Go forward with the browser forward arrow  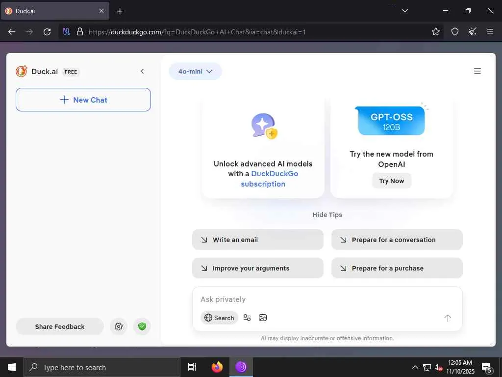(29, 32)
